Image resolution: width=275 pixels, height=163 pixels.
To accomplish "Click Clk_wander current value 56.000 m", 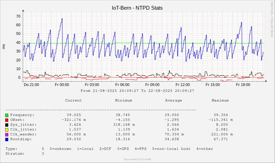I will (x=76, y=134).
